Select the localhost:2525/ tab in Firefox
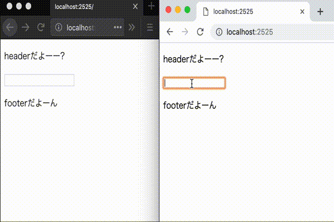The height and width of the screenshot is (222, 334). click(96, 7)
